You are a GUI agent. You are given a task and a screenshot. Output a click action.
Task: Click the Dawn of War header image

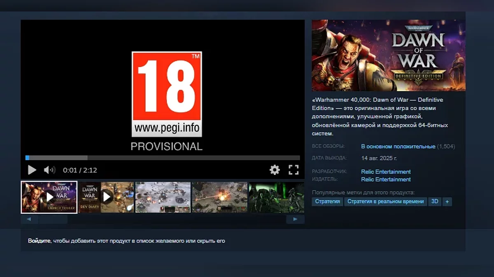[x=389, y=55]
